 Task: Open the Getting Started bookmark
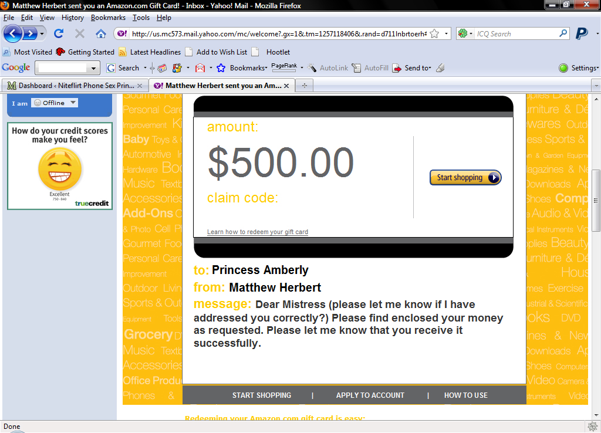coord(85,52)
